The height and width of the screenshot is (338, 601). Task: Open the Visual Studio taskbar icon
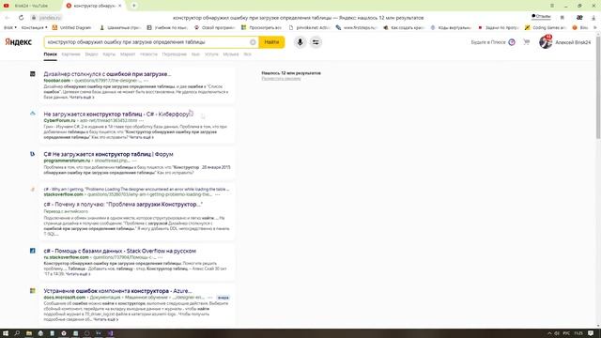(x=111, y=333)
